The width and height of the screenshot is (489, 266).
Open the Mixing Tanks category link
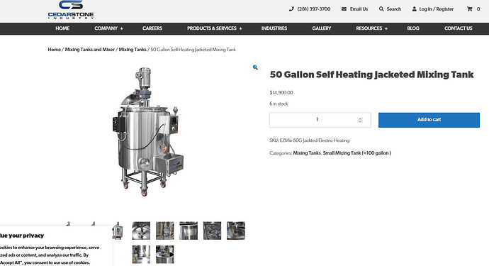tap(307, 153)
